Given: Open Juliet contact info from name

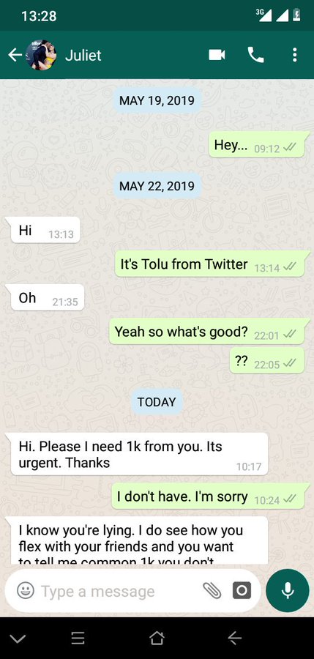Looking at the screenshot, I should pos(83,56).
